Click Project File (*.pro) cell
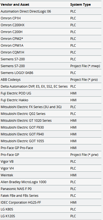 click(x=84, y=79)
